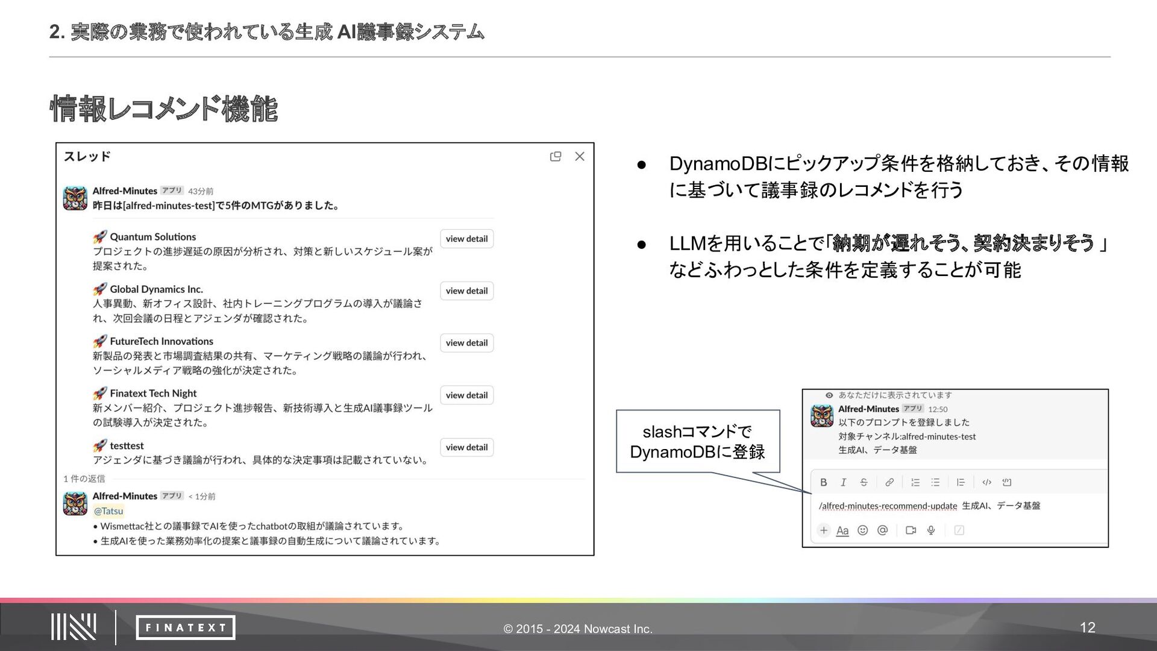
Task: Click the microphone audio clip icon
Action: click(x=931, y=530)
